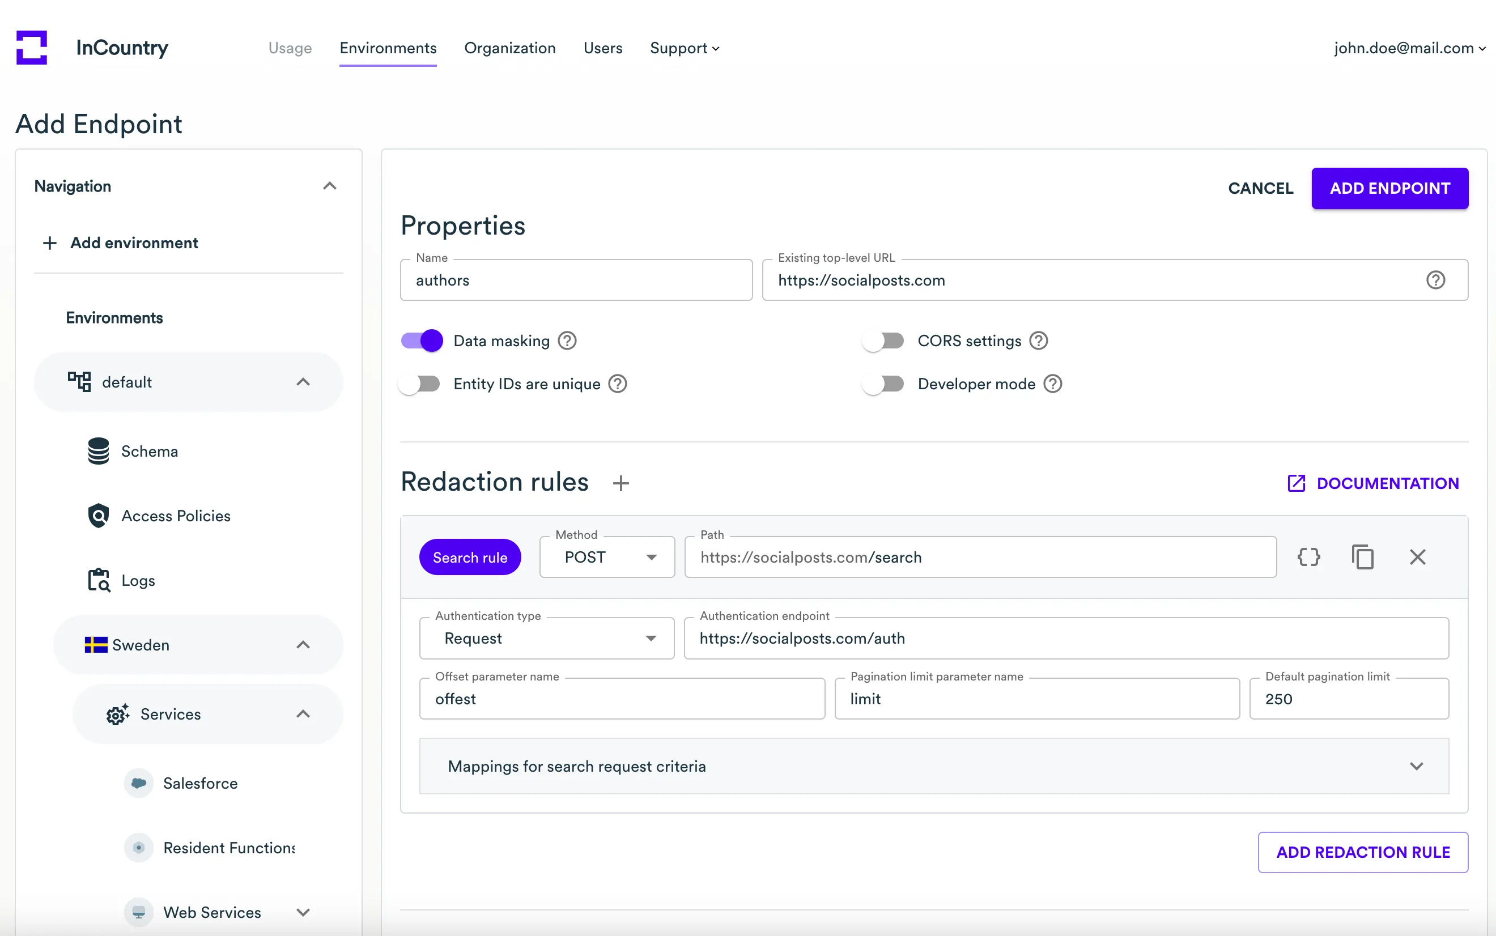Viewport: 1496px width, 936px height.
Task: Open the Authentication type dropdown
Action: point(546,638)
